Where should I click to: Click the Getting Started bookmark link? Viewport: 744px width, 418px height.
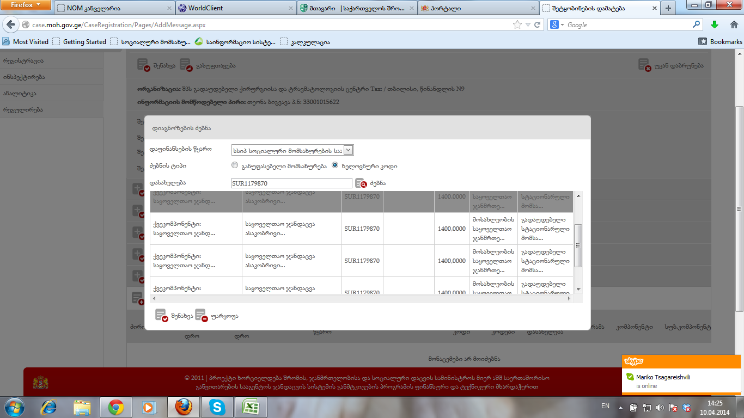80,42
